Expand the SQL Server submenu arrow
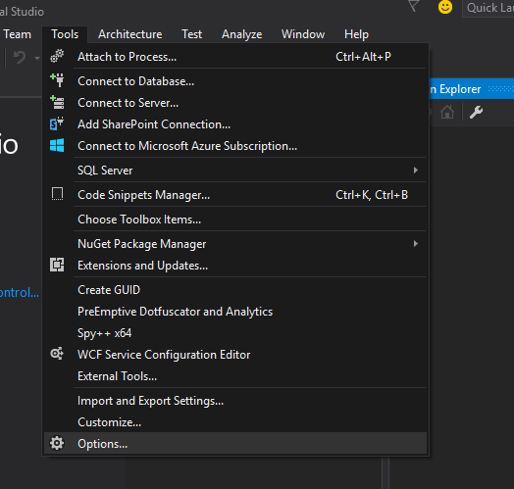This screenshot has height=489, width=514. coord(416,170)
